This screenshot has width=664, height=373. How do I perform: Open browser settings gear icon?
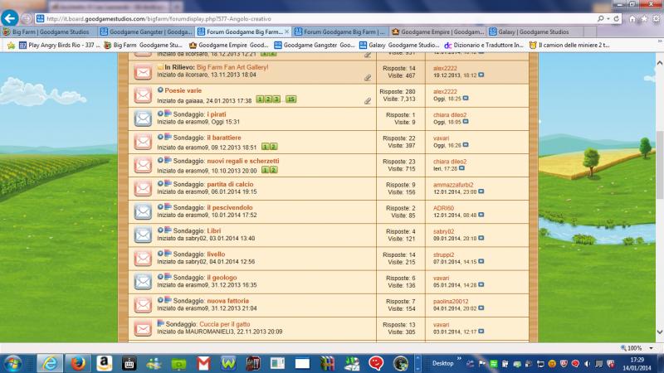coord(656,18)
